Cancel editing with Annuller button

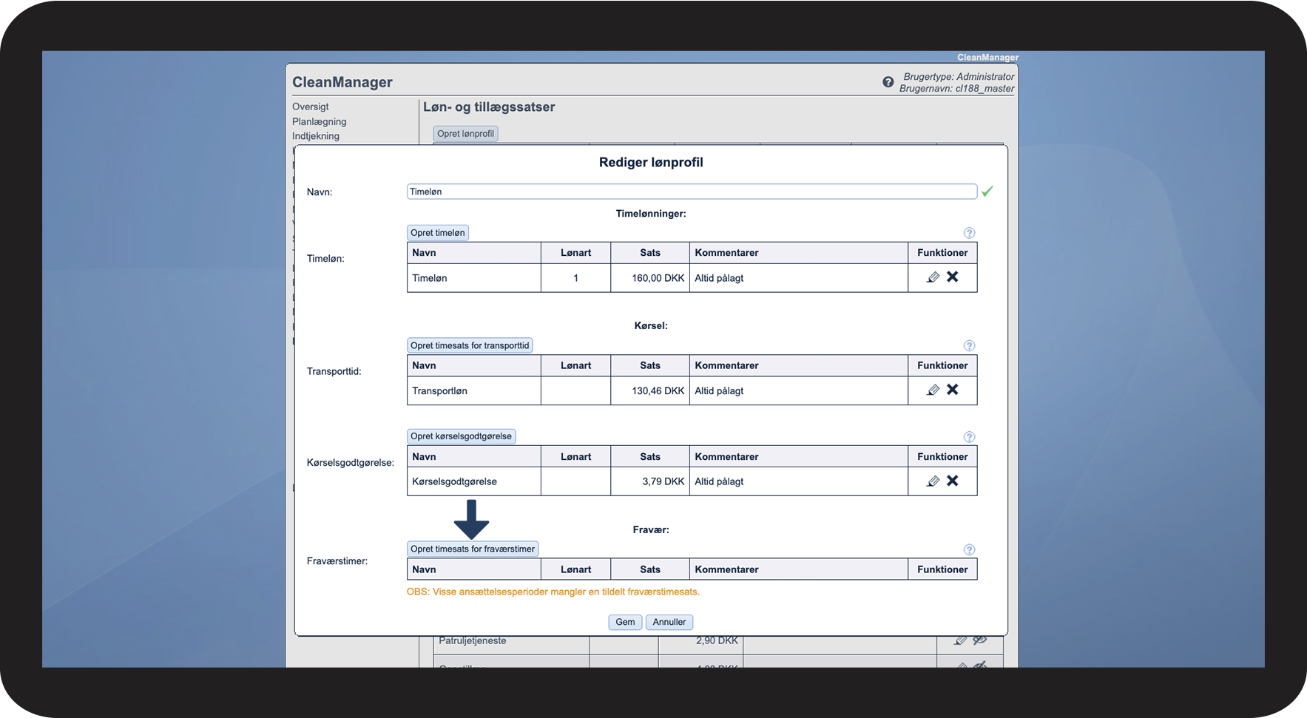pyautogui.click(x=669, y=622)
